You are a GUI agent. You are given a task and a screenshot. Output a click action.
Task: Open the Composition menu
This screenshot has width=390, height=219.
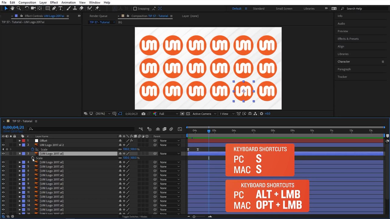point(27,2)
